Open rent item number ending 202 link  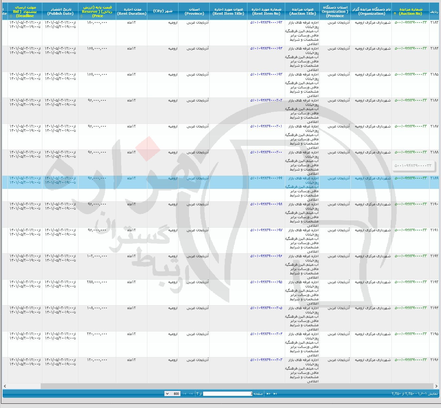point(266,101)
